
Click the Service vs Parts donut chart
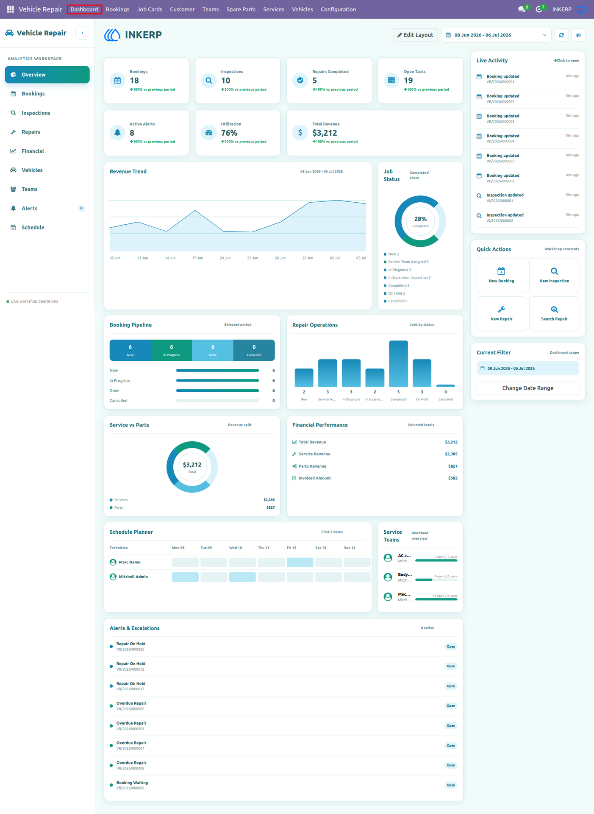click(x=192, y=467)
